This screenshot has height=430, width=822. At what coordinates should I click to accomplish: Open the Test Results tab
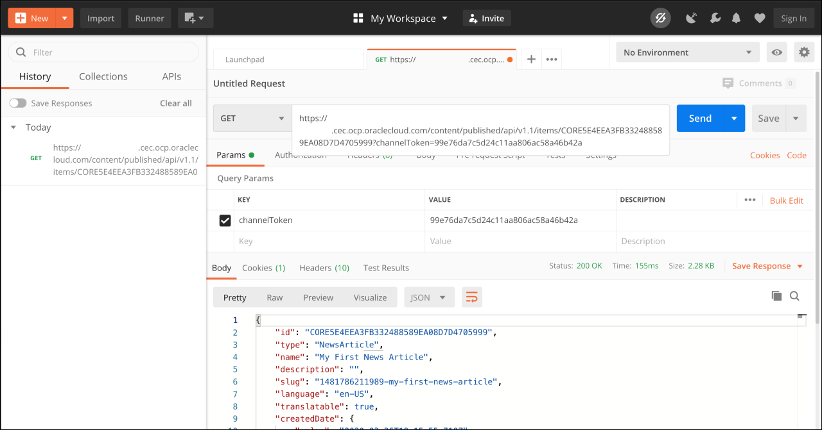click(x=386, y=268)
